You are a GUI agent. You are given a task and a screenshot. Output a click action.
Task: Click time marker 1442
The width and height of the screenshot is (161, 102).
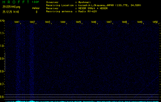tap(32, 22)
